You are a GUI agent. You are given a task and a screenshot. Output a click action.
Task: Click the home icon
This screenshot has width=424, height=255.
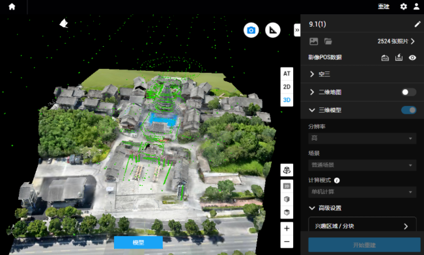12,7
